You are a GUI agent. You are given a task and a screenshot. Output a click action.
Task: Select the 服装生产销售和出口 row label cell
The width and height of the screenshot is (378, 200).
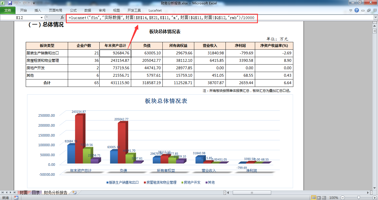[47, 53]
